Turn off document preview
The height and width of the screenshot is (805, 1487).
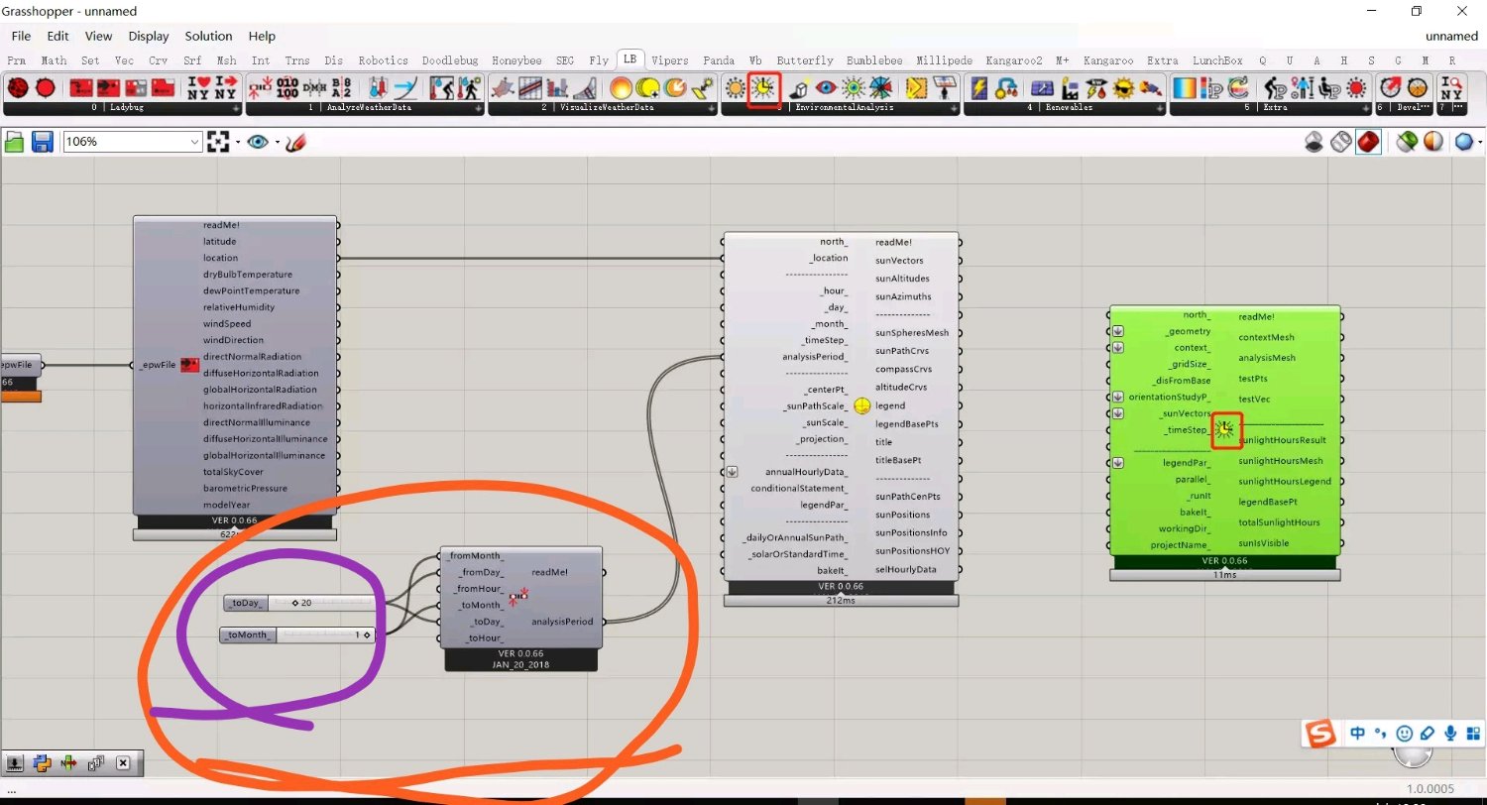coord(1315,143)
